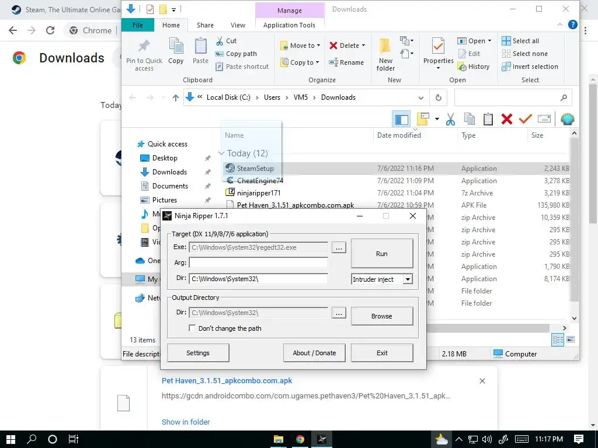This screenshot has height=448, width=598.
Task: Switch to the View ribbon tab
Action: [238, 25]
